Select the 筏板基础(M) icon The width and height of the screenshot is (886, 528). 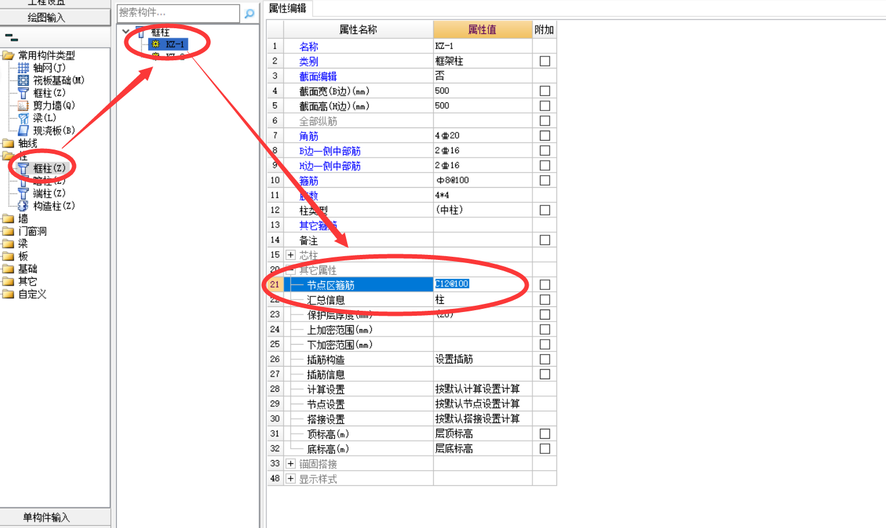click(23, 80)
